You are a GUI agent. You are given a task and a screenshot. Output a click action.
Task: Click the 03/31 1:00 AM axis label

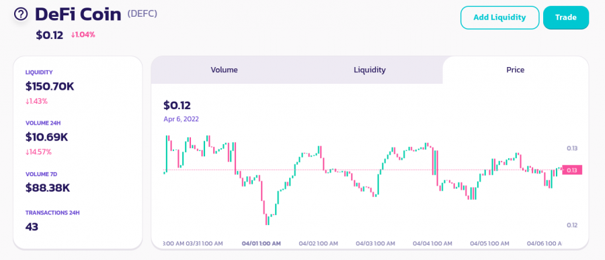(204, 243)
